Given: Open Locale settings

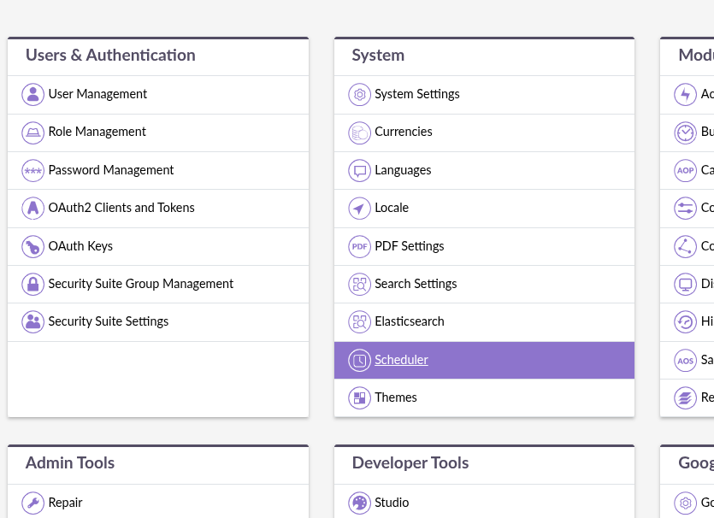Looking at the screenshot, I should point(392,208).
